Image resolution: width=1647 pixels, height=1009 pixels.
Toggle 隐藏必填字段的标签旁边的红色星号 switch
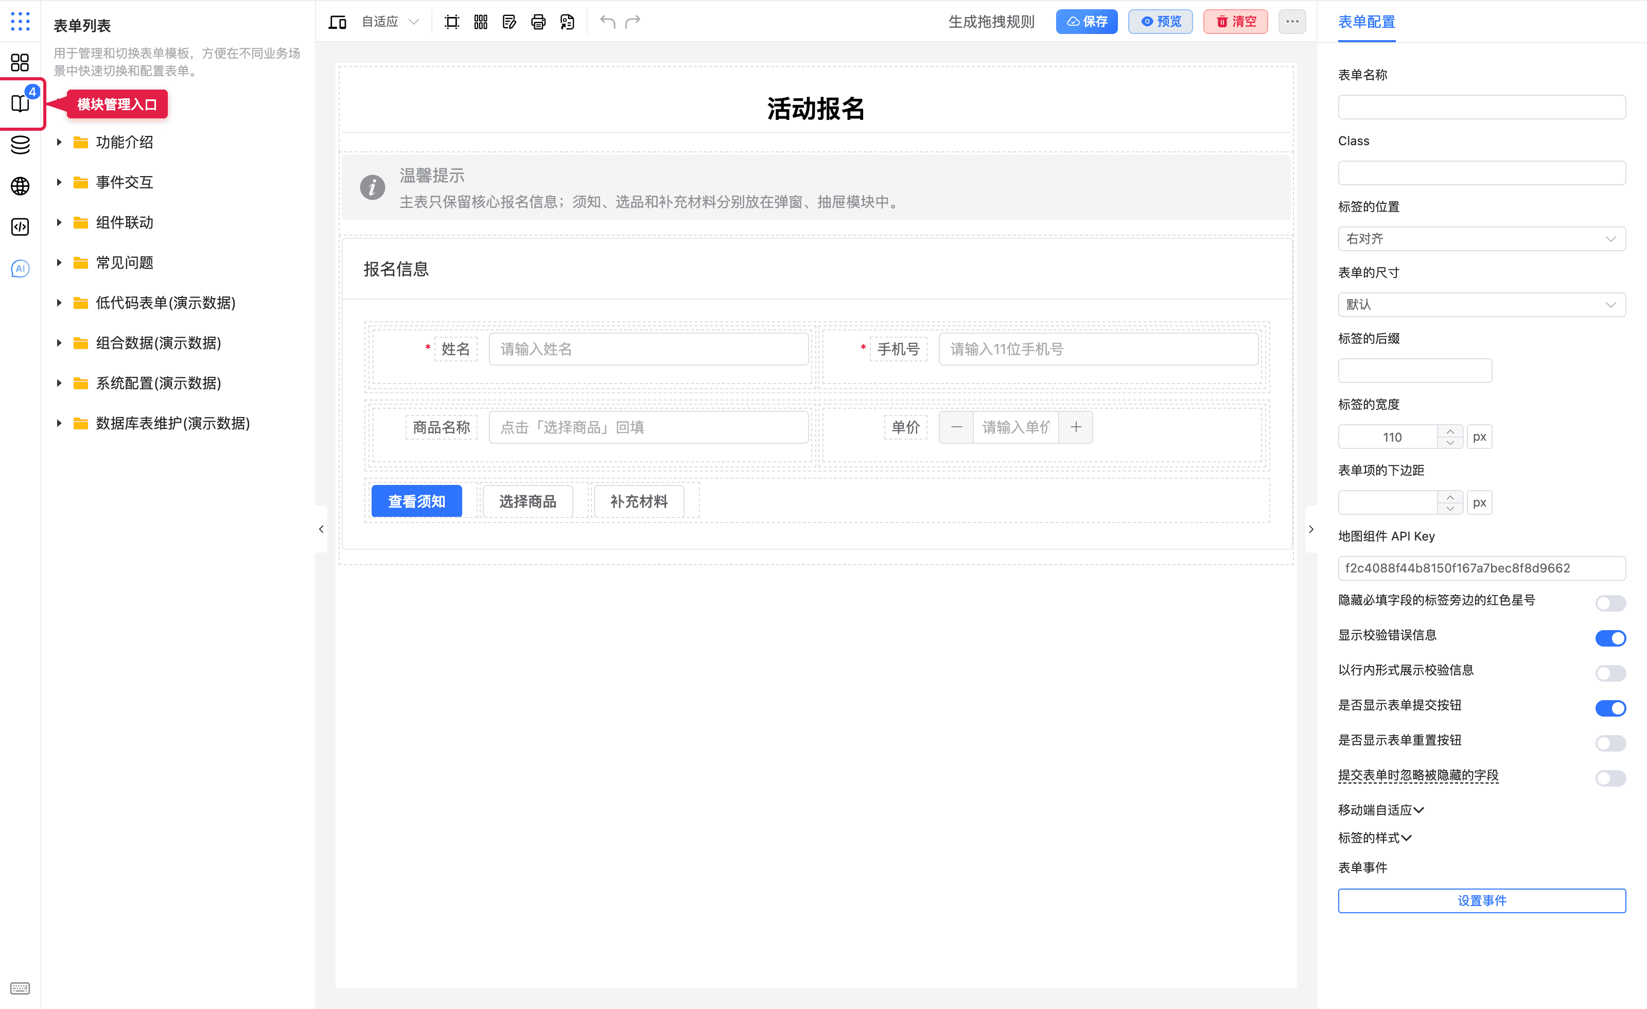click(1610, 603)
